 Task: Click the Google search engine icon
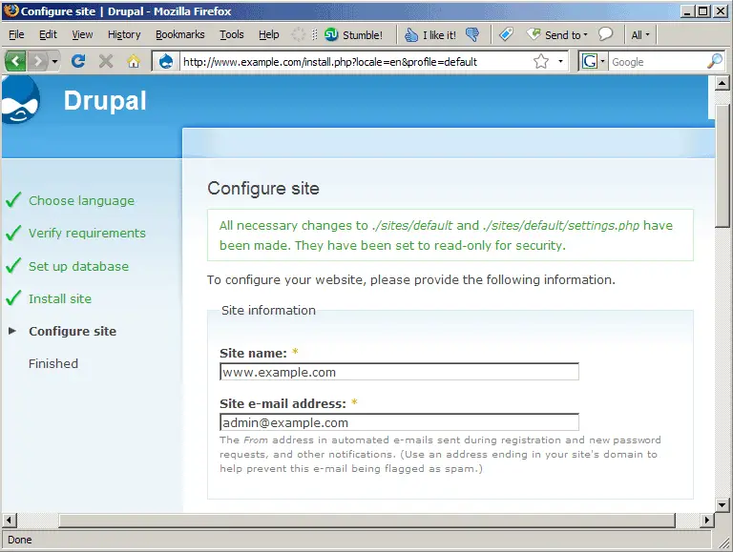[x=590, y=61]
